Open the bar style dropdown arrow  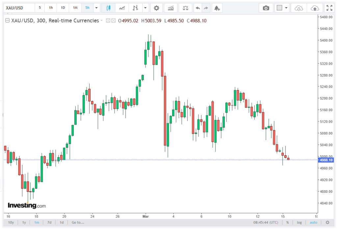145,8
